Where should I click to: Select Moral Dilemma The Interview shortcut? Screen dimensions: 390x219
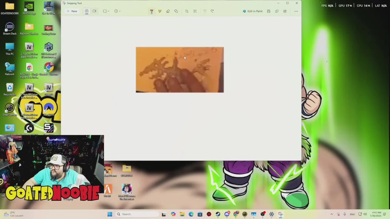point(127,192)
